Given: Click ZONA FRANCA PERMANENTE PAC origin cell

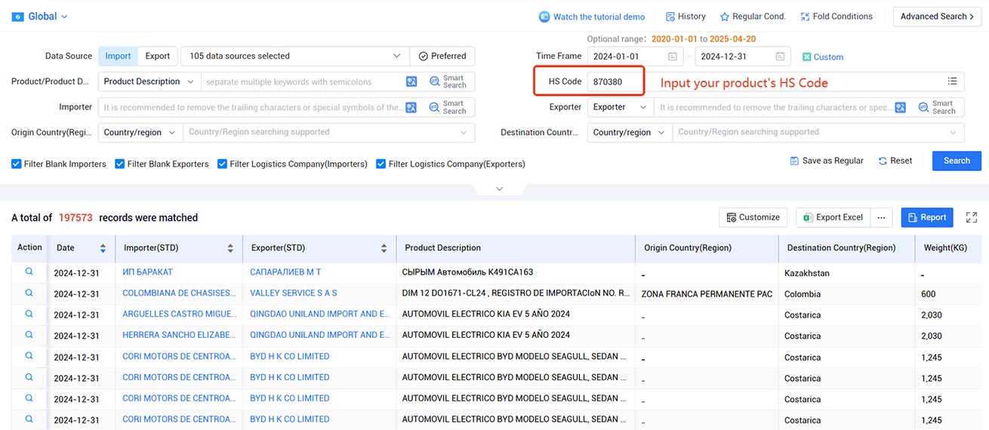Looking at the screenshot, I should click(x=707, y=294).
